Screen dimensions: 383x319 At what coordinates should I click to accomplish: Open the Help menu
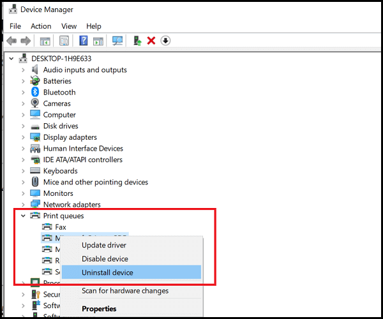pos(94,26)
